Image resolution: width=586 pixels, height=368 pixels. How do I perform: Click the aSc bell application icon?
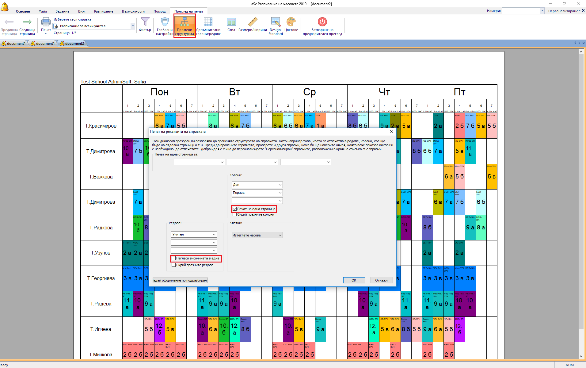pyautogui.click(x=5, y=7)
